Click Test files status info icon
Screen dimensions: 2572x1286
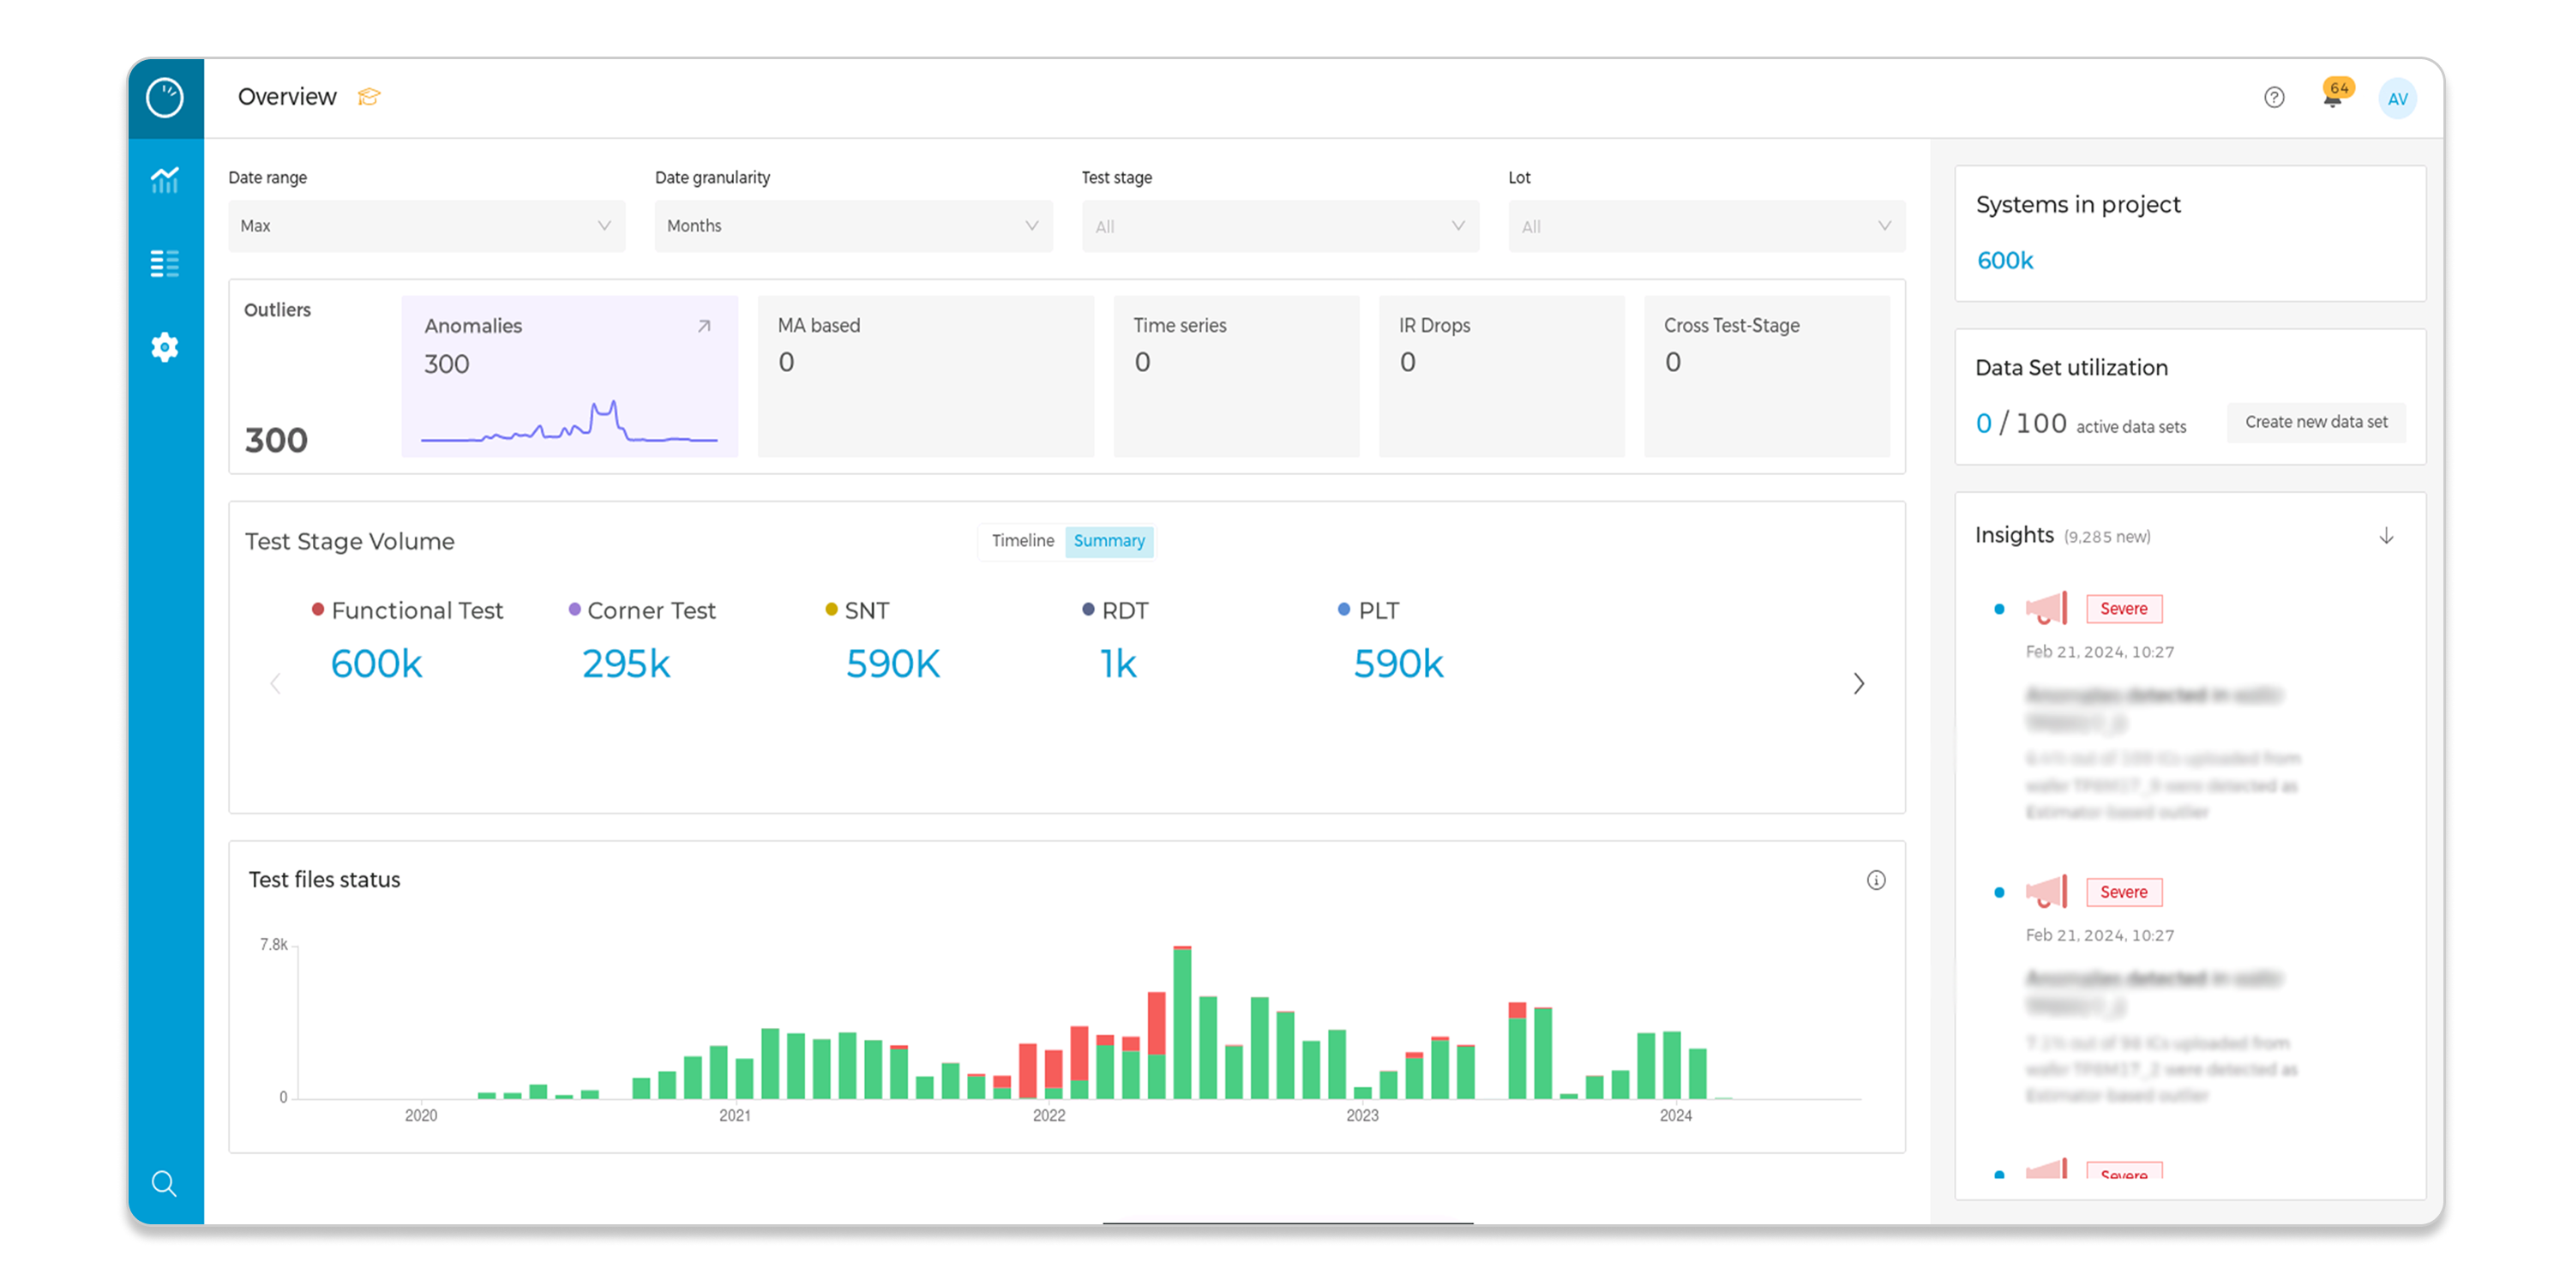(1876, 880)
